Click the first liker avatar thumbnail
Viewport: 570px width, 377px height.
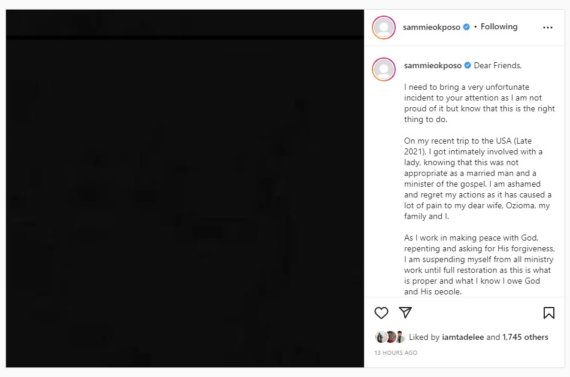[x=381, y=337]
